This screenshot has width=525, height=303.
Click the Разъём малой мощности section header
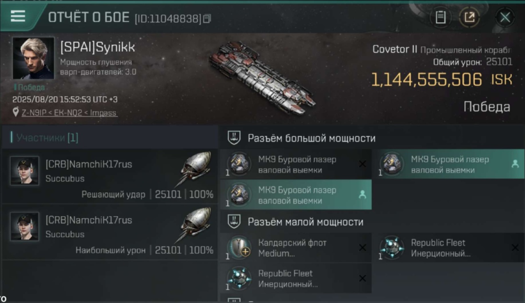pyautogui.click(x=306, y=222)
